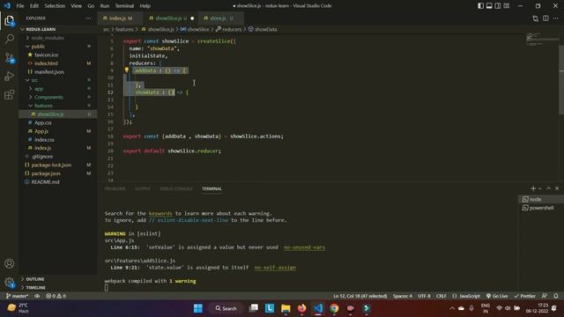564x317 pixels.
Task: Open the Windows Start button
Action: coord(197,308)
